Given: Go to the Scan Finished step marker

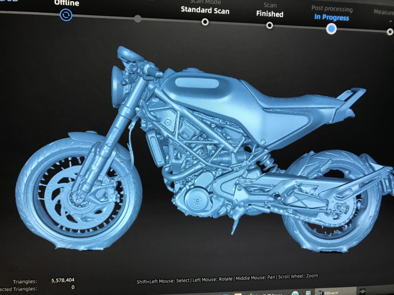Looking at the screenshot, I should pos(270,25).
